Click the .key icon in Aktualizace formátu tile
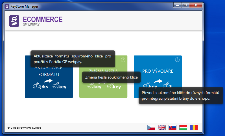The width and height of the screenshot is (225, 136). (x=59, y=86)
